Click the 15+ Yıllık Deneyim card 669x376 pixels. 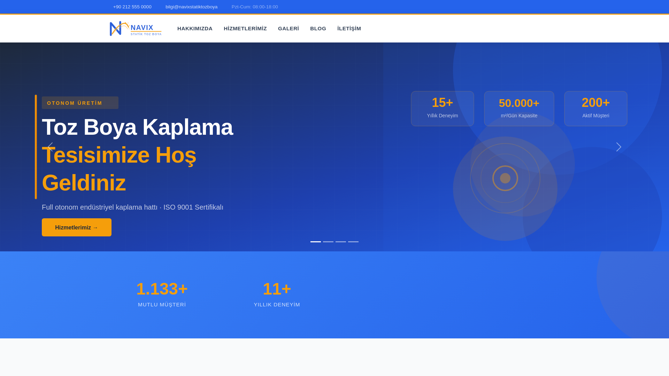[x=443, y=109]
